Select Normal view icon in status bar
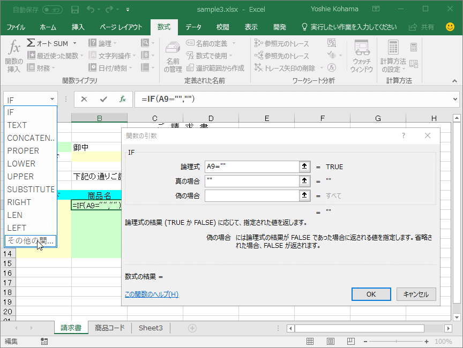 310,341
